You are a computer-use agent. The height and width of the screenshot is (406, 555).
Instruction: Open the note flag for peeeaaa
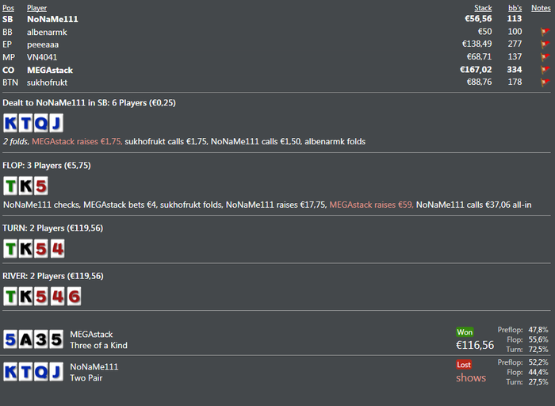click(545, 44)
